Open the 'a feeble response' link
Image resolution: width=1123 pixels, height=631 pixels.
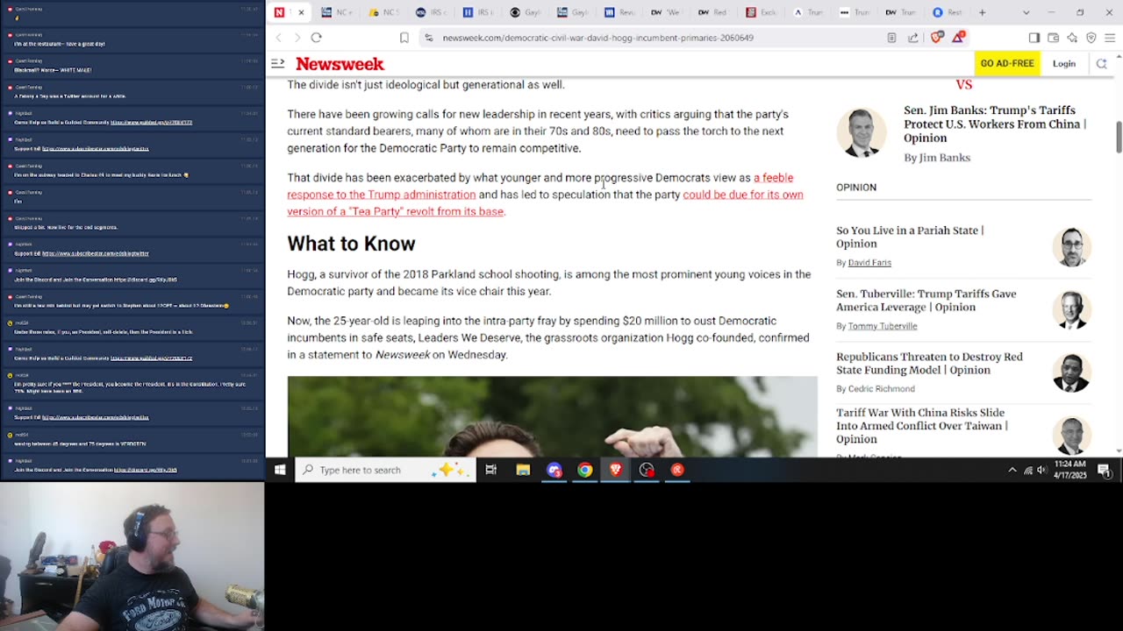click(540, 186)
